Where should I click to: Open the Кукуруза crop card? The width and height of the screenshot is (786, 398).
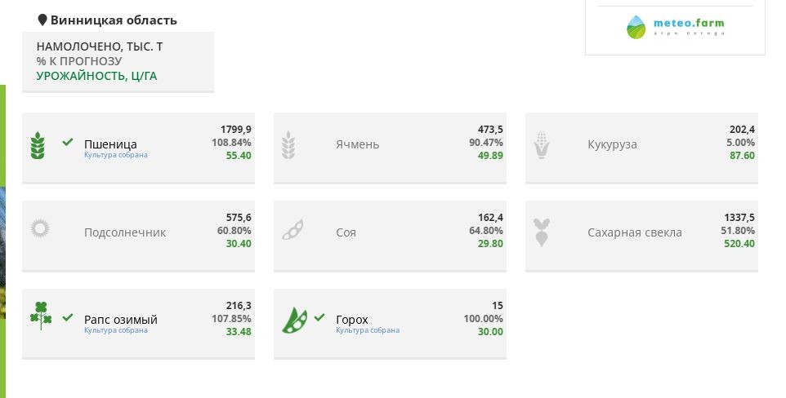click(x=641, y=148)
